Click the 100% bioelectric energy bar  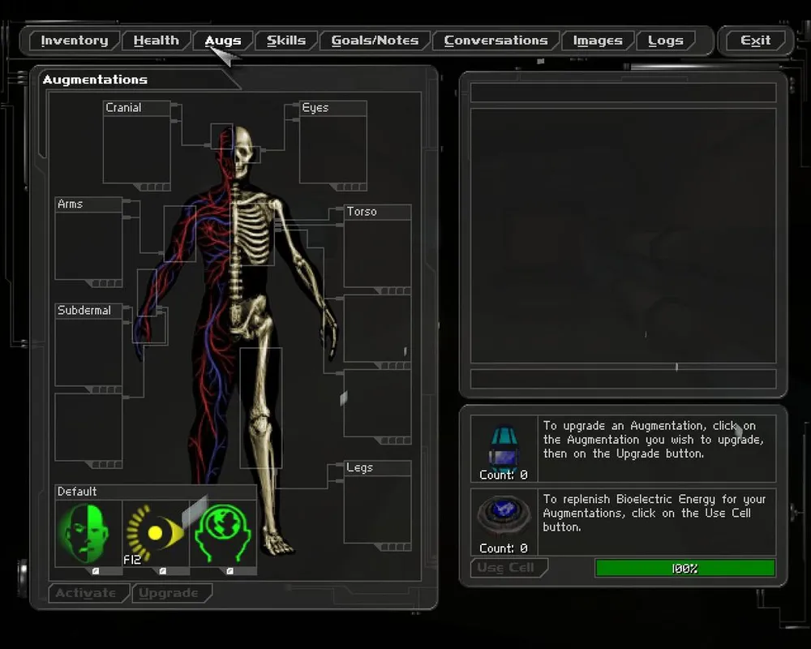684,568
